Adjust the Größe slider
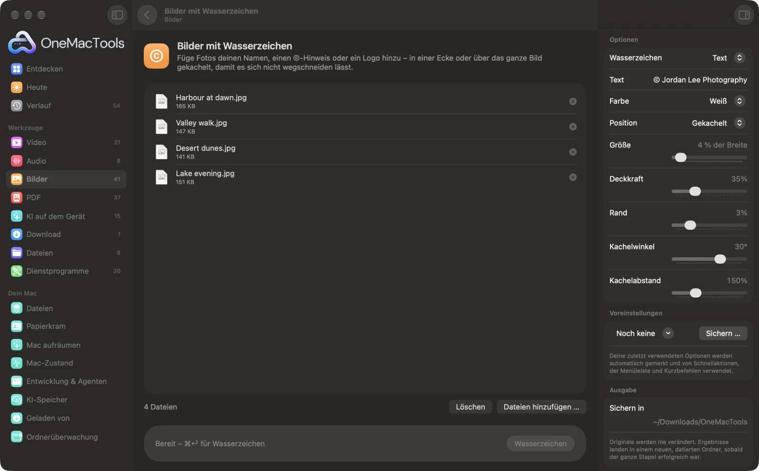The image size is (759, 471). (x=709, y=157)
